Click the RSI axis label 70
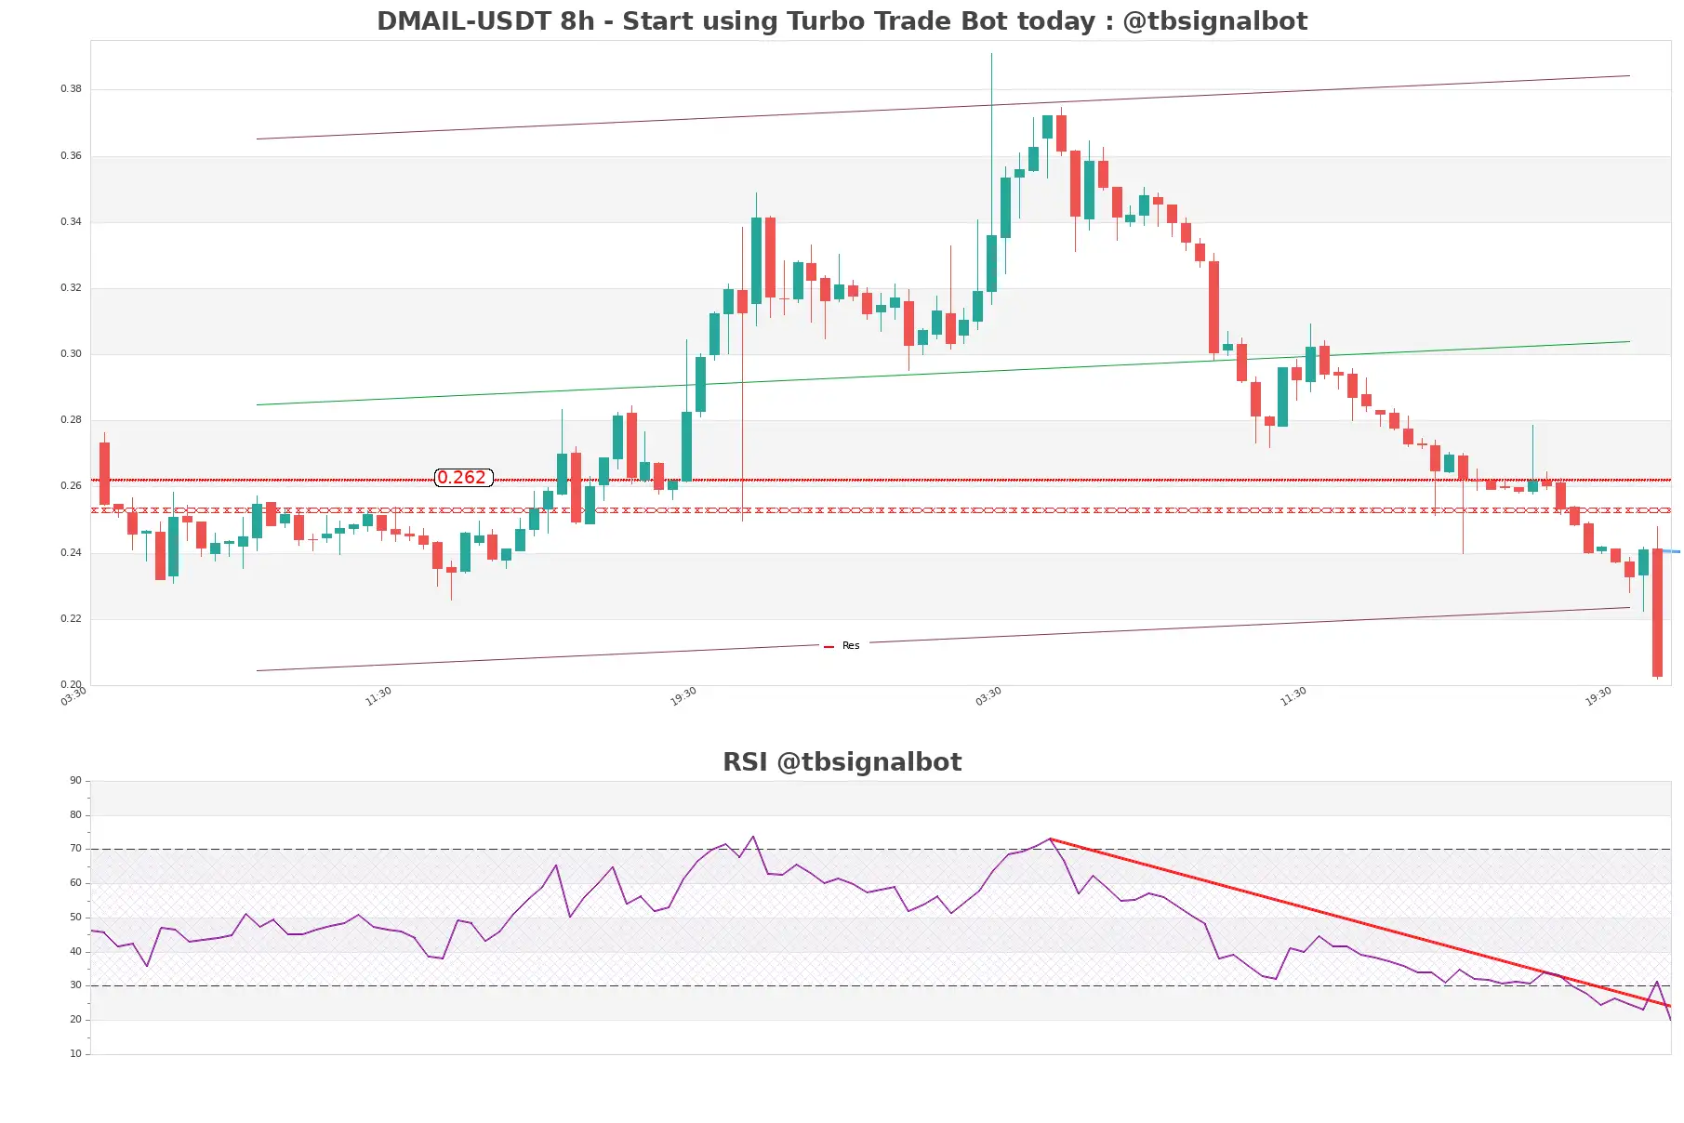Screen dimensions: 1684x1123 [x=75, y=849]
